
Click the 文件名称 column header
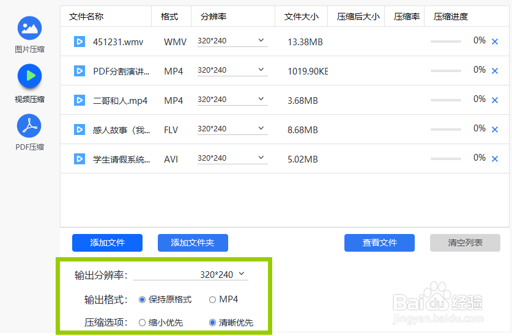pos(86,16)
